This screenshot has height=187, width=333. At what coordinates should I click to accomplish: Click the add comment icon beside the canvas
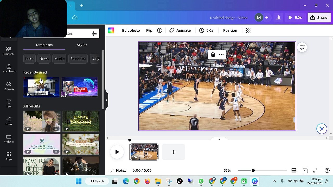point(302,47)
